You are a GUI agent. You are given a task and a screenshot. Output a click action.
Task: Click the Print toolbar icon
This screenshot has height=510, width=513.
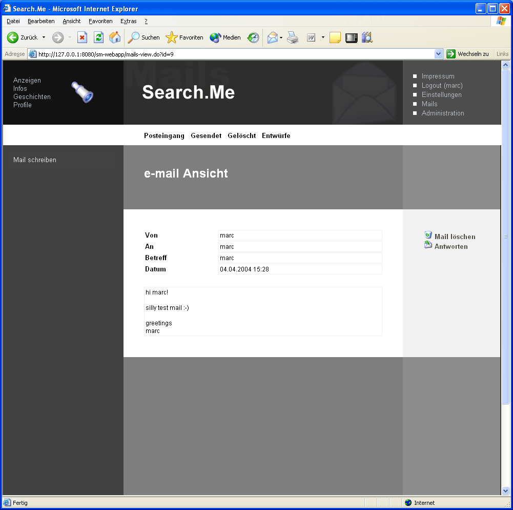pyautogui.click(x=293, y=37)
